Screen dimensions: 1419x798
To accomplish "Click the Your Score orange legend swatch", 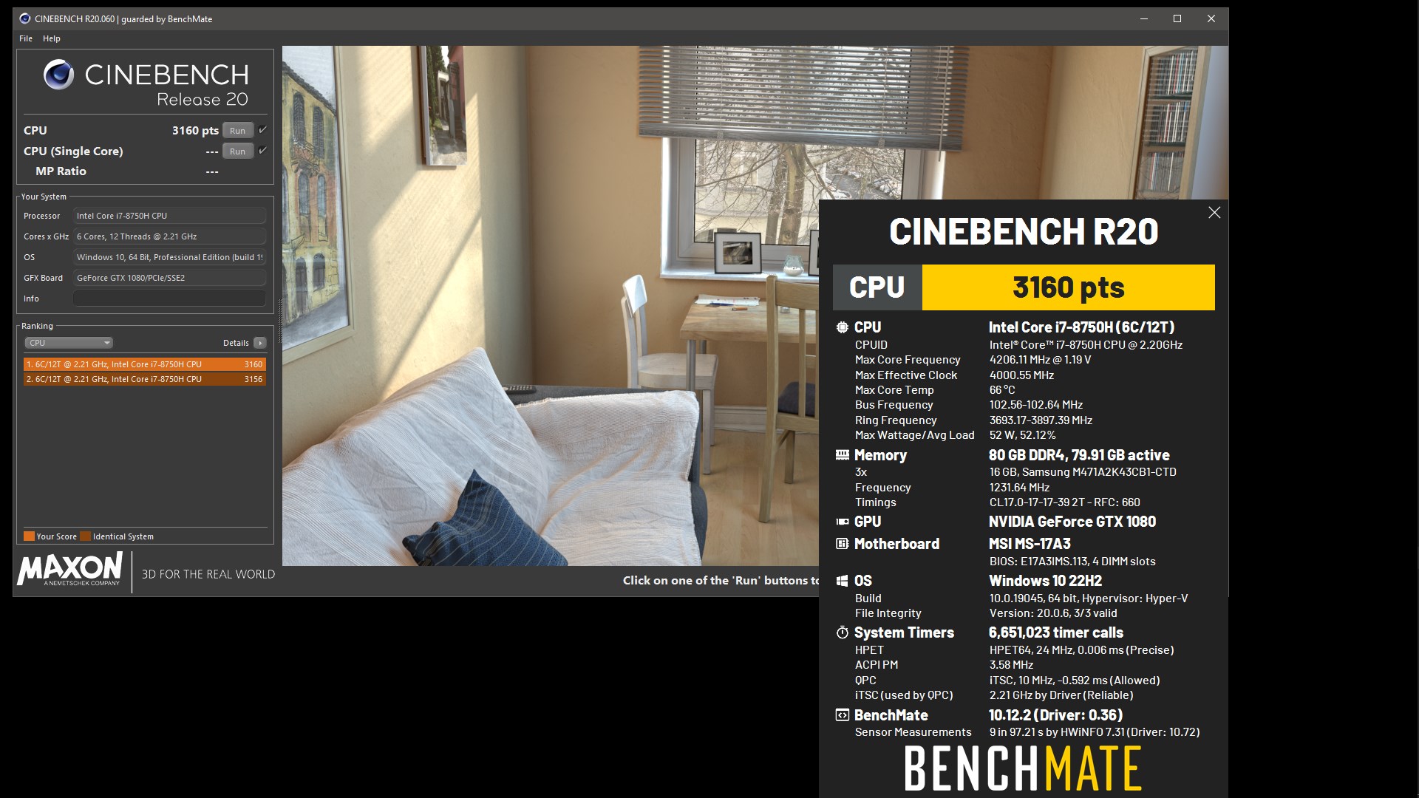I will click(29, 536).
